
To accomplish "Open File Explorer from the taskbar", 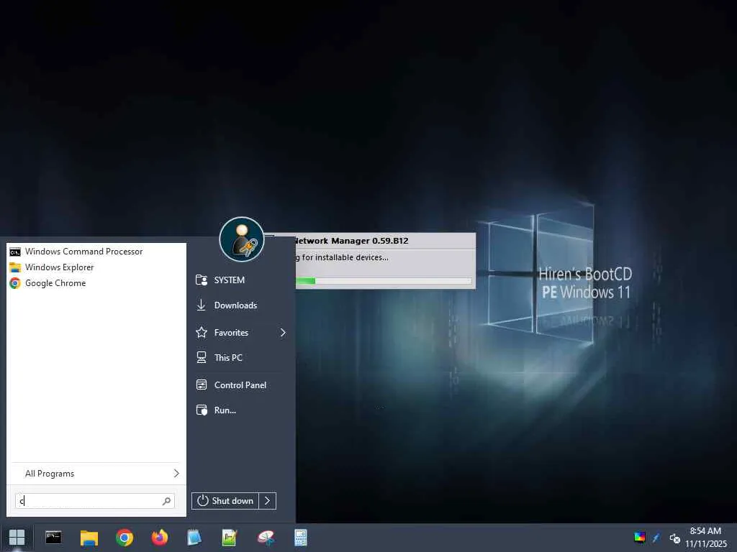I will tap(89, 538).
